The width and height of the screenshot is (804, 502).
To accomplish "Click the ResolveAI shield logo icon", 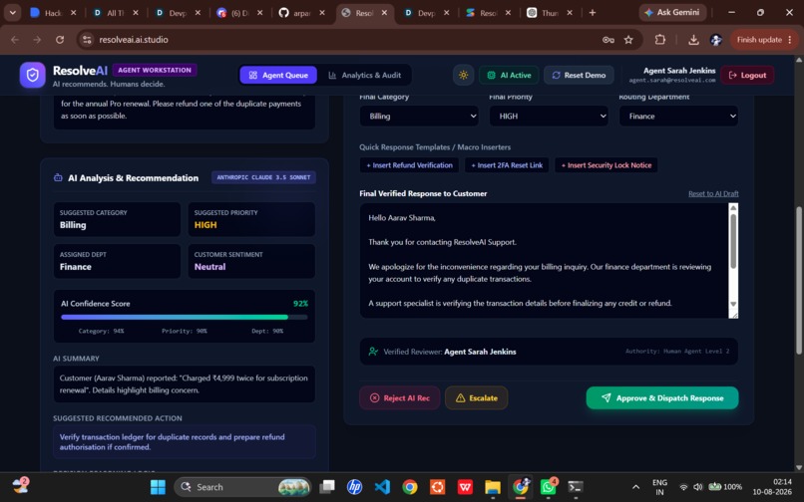I will [x=32, y=75].
